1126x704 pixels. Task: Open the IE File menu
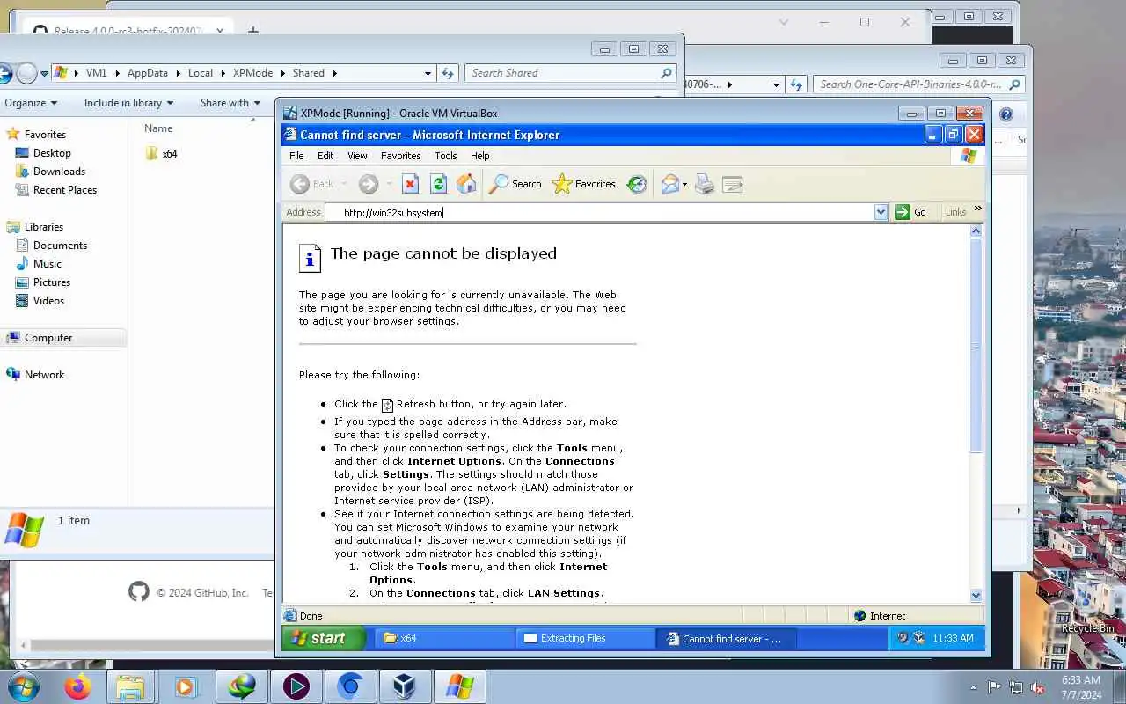[x=296, y=156]
